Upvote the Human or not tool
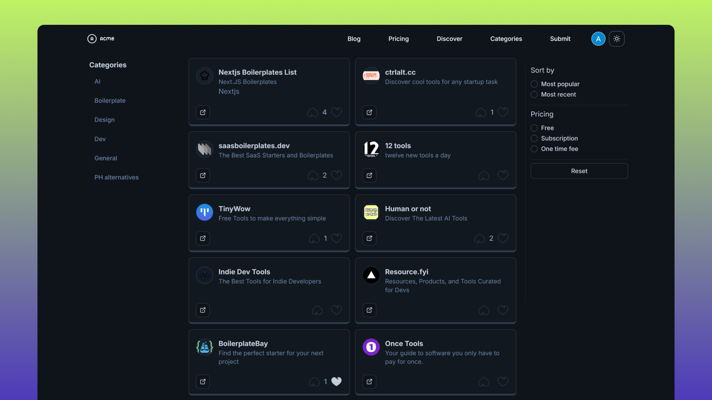This screenshot has width=712, height=400. coord(479,239)
